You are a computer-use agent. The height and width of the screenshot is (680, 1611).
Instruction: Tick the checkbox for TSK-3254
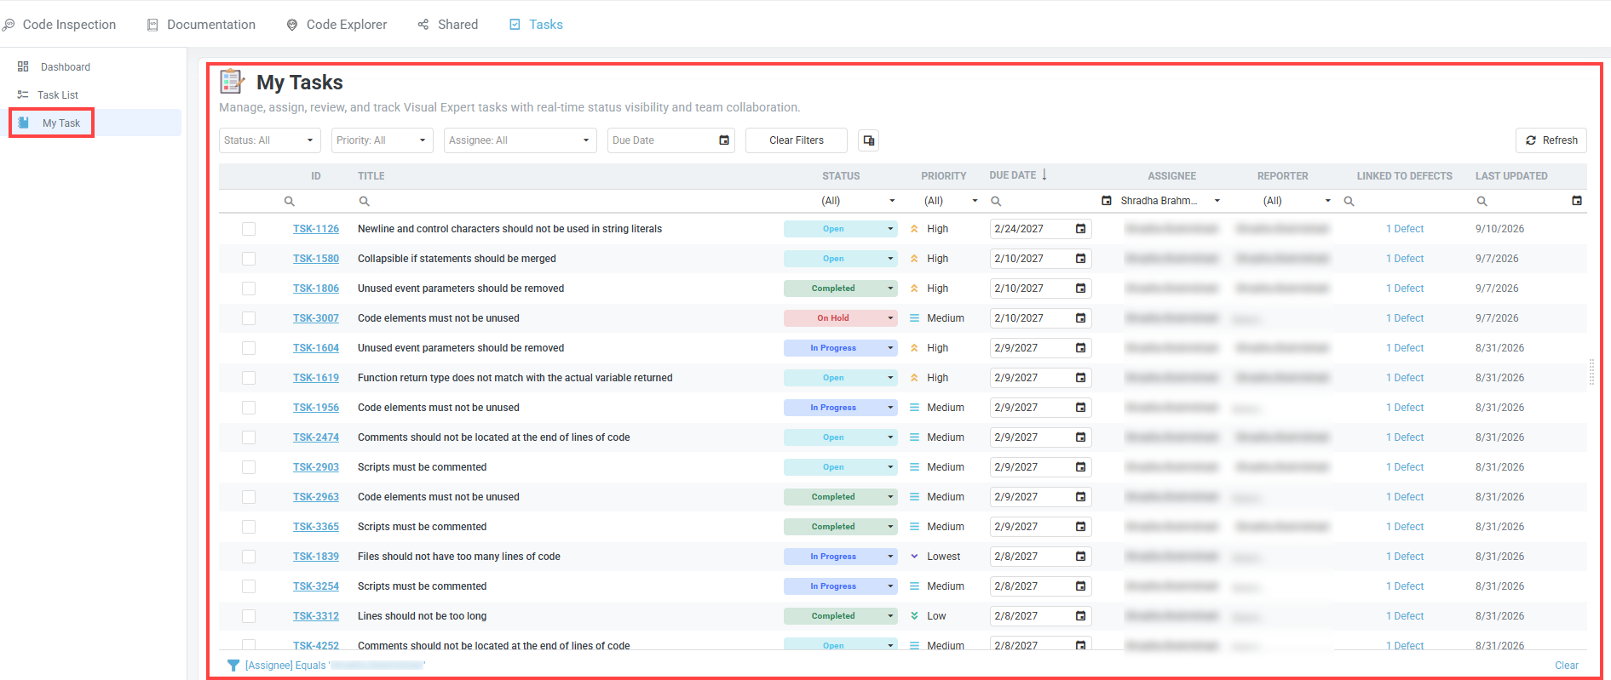pos(249,586)
